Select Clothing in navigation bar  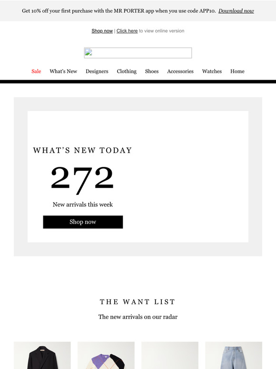click(x=127, y=72)
